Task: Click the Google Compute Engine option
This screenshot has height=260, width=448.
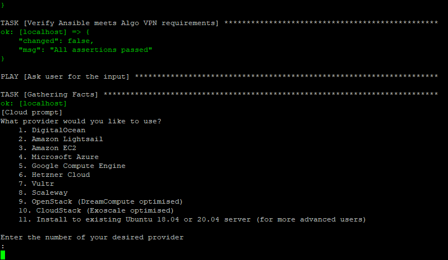Action: tap(72, 166)
